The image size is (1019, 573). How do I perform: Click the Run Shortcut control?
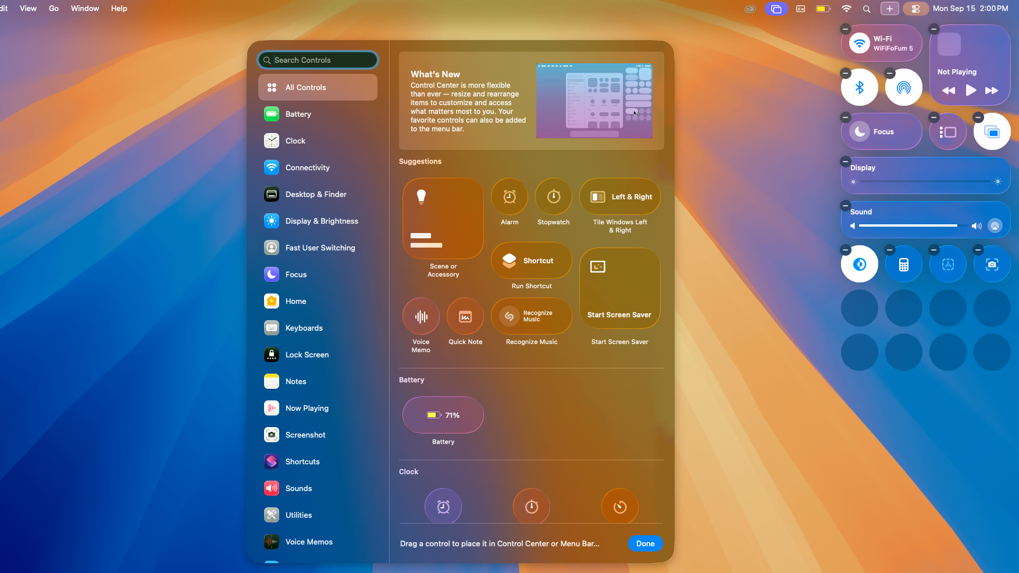click(x=530, y=260)
